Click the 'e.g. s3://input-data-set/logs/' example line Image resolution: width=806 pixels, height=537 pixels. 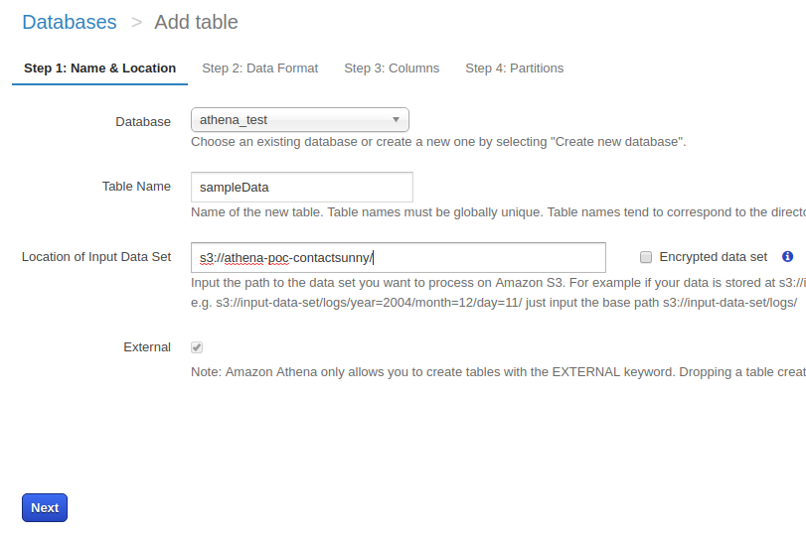(x=494, y=303)
